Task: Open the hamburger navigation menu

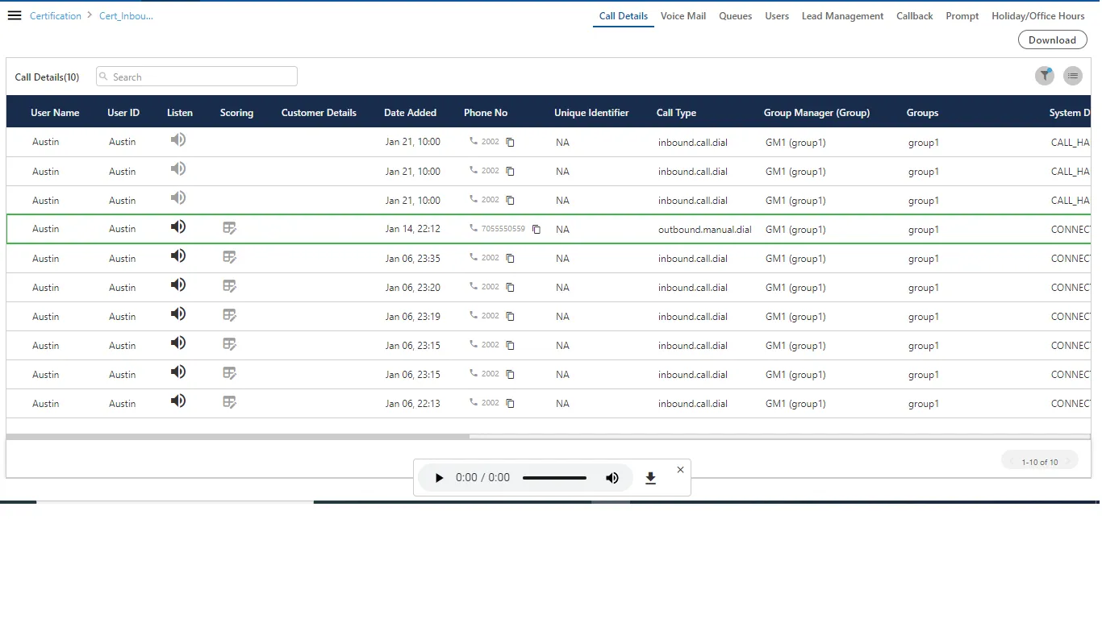Action: [15, 15]
